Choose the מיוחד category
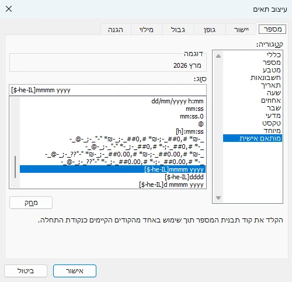Screen dimensions: 292x282 [x=252, y=131]
